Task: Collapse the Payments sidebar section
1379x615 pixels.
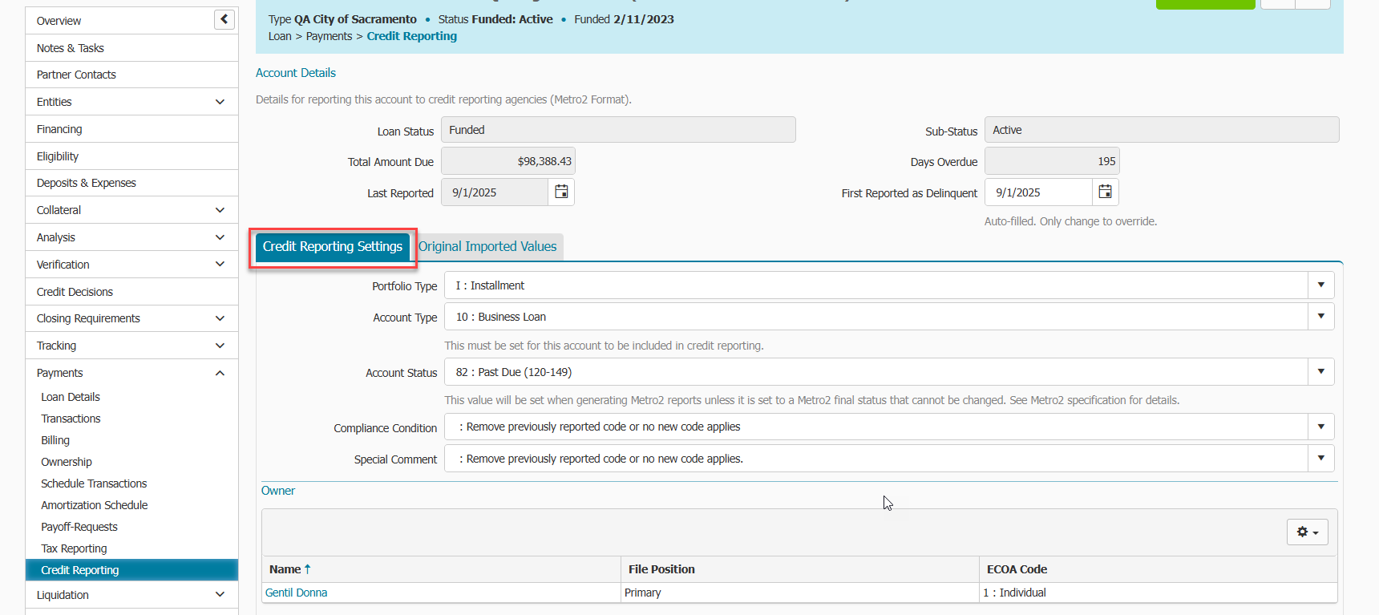Action: tap(220, 373)
